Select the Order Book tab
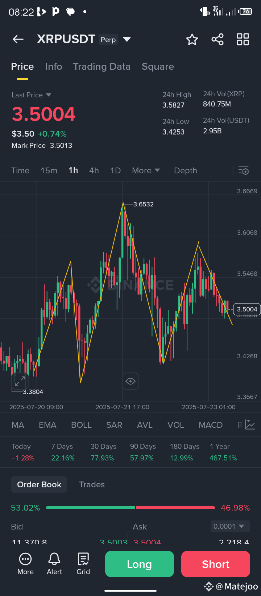 coord(39,484)
